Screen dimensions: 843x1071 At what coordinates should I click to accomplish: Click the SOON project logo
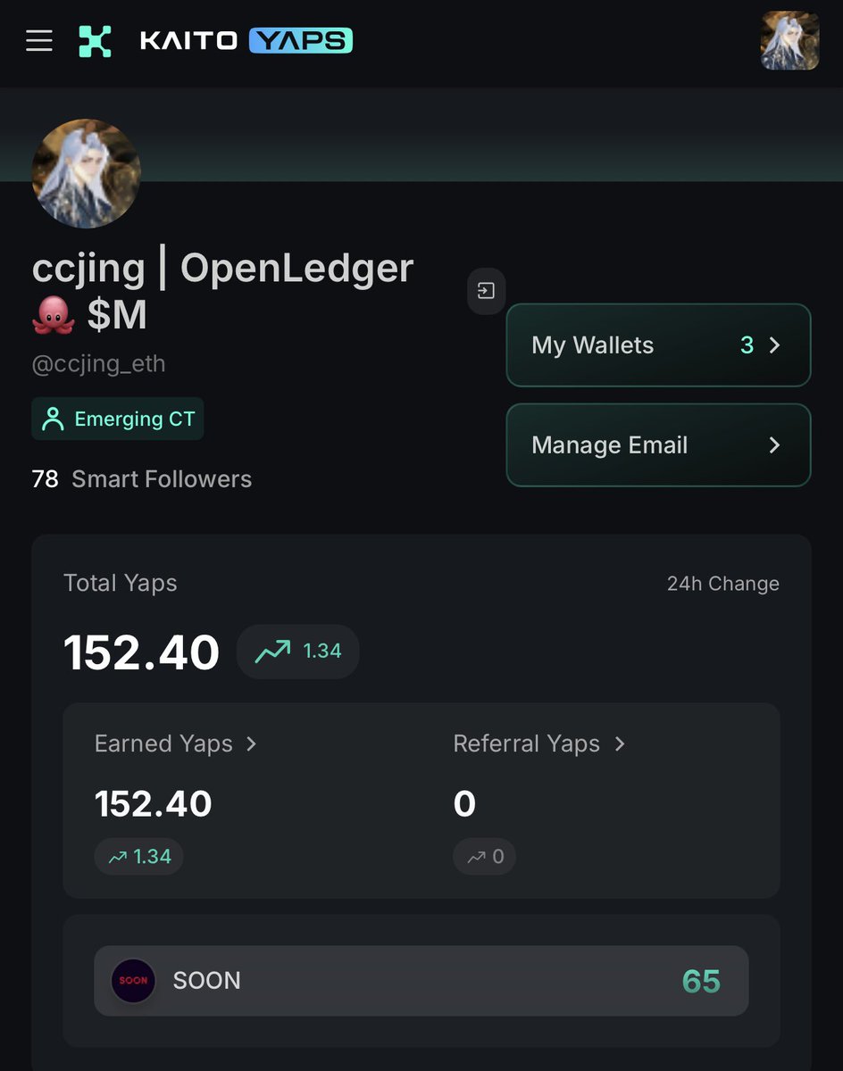[133, 981]
